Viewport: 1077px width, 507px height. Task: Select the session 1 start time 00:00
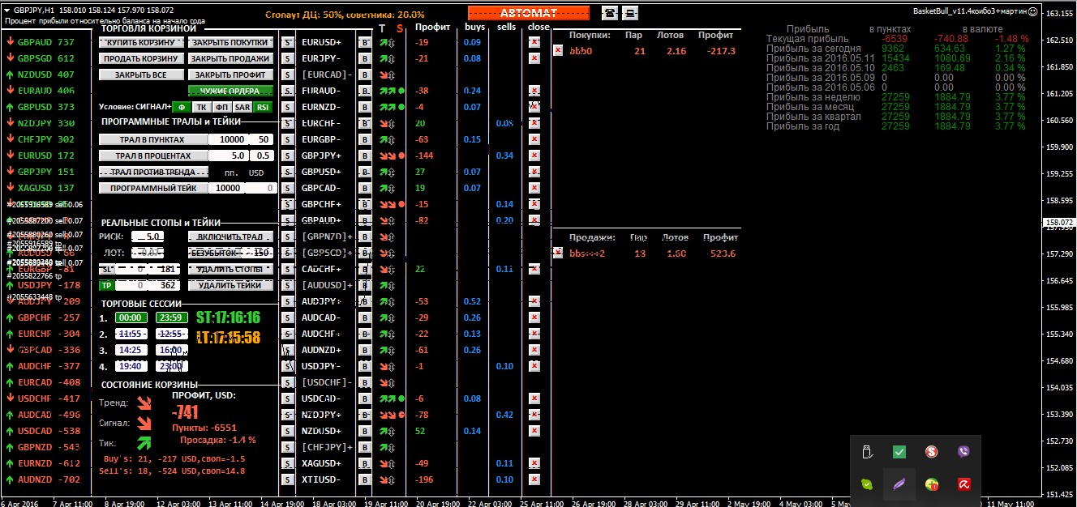[x=131, y=317]
